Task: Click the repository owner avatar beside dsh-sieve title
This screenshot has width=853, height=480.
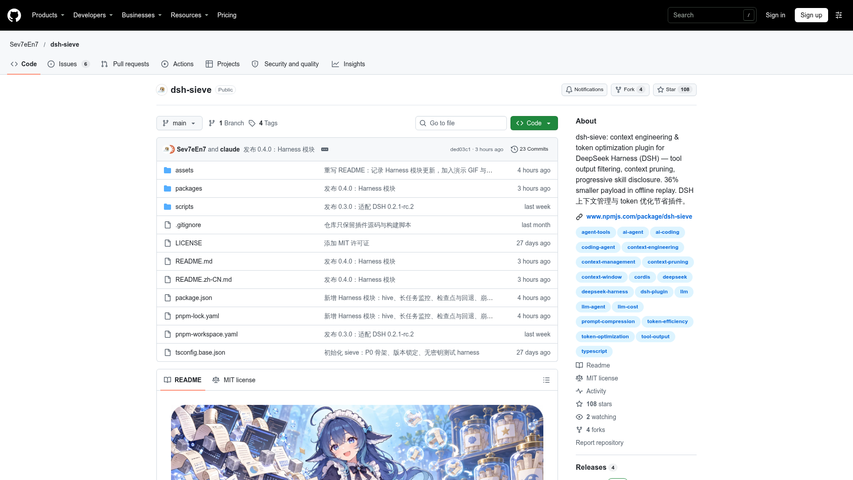Action: [x=162, y=90]
